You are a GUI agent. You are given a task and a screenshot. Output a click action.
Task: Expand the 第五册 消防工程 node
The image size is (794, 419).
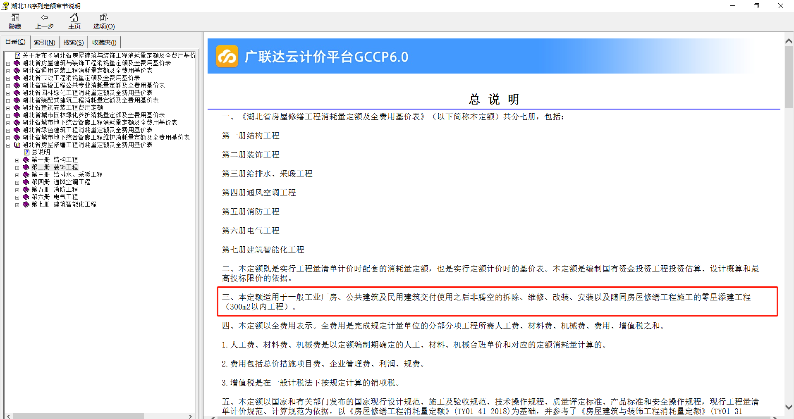coord(17,190)
